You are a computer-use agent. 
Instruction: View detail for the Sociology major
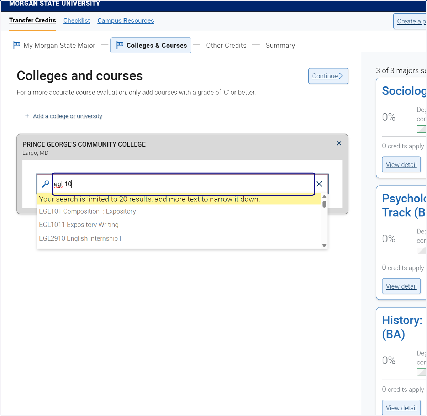pyautogui.click(x=401, y=164)
